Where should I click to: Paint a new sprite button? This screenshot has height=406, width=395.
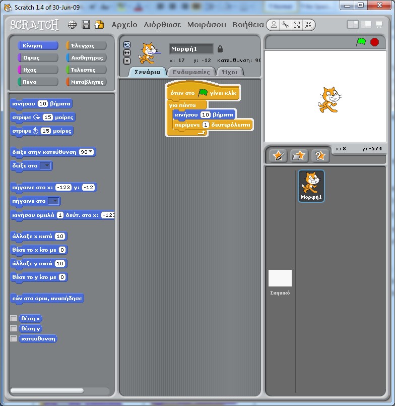(278, 156)
